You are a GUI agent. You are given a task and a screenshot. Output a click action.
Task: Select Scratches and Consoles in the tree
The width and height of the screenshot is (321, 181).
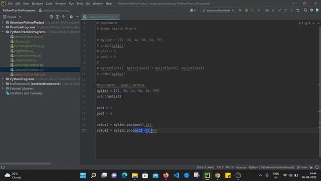26,93
